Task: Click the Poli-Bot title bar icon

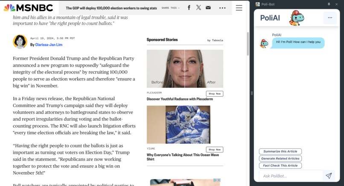Action: click(257, 4)
